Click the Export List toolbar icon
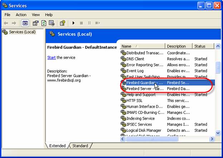223x158 pixels. [x=52, y=23]
